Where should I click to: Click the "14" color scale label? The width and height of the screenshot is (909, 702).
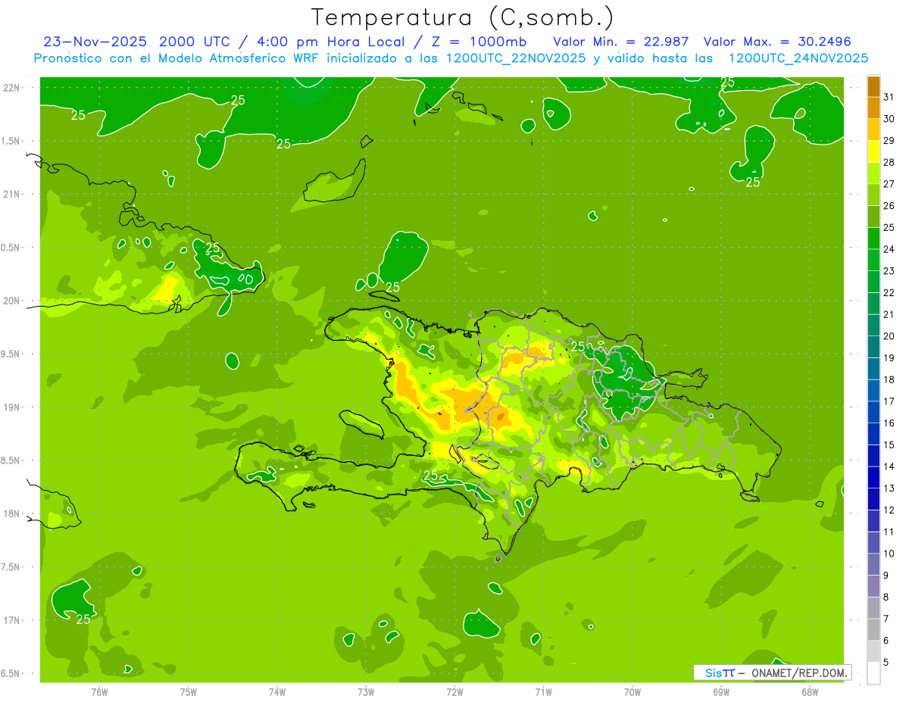(x=889, y=466)
